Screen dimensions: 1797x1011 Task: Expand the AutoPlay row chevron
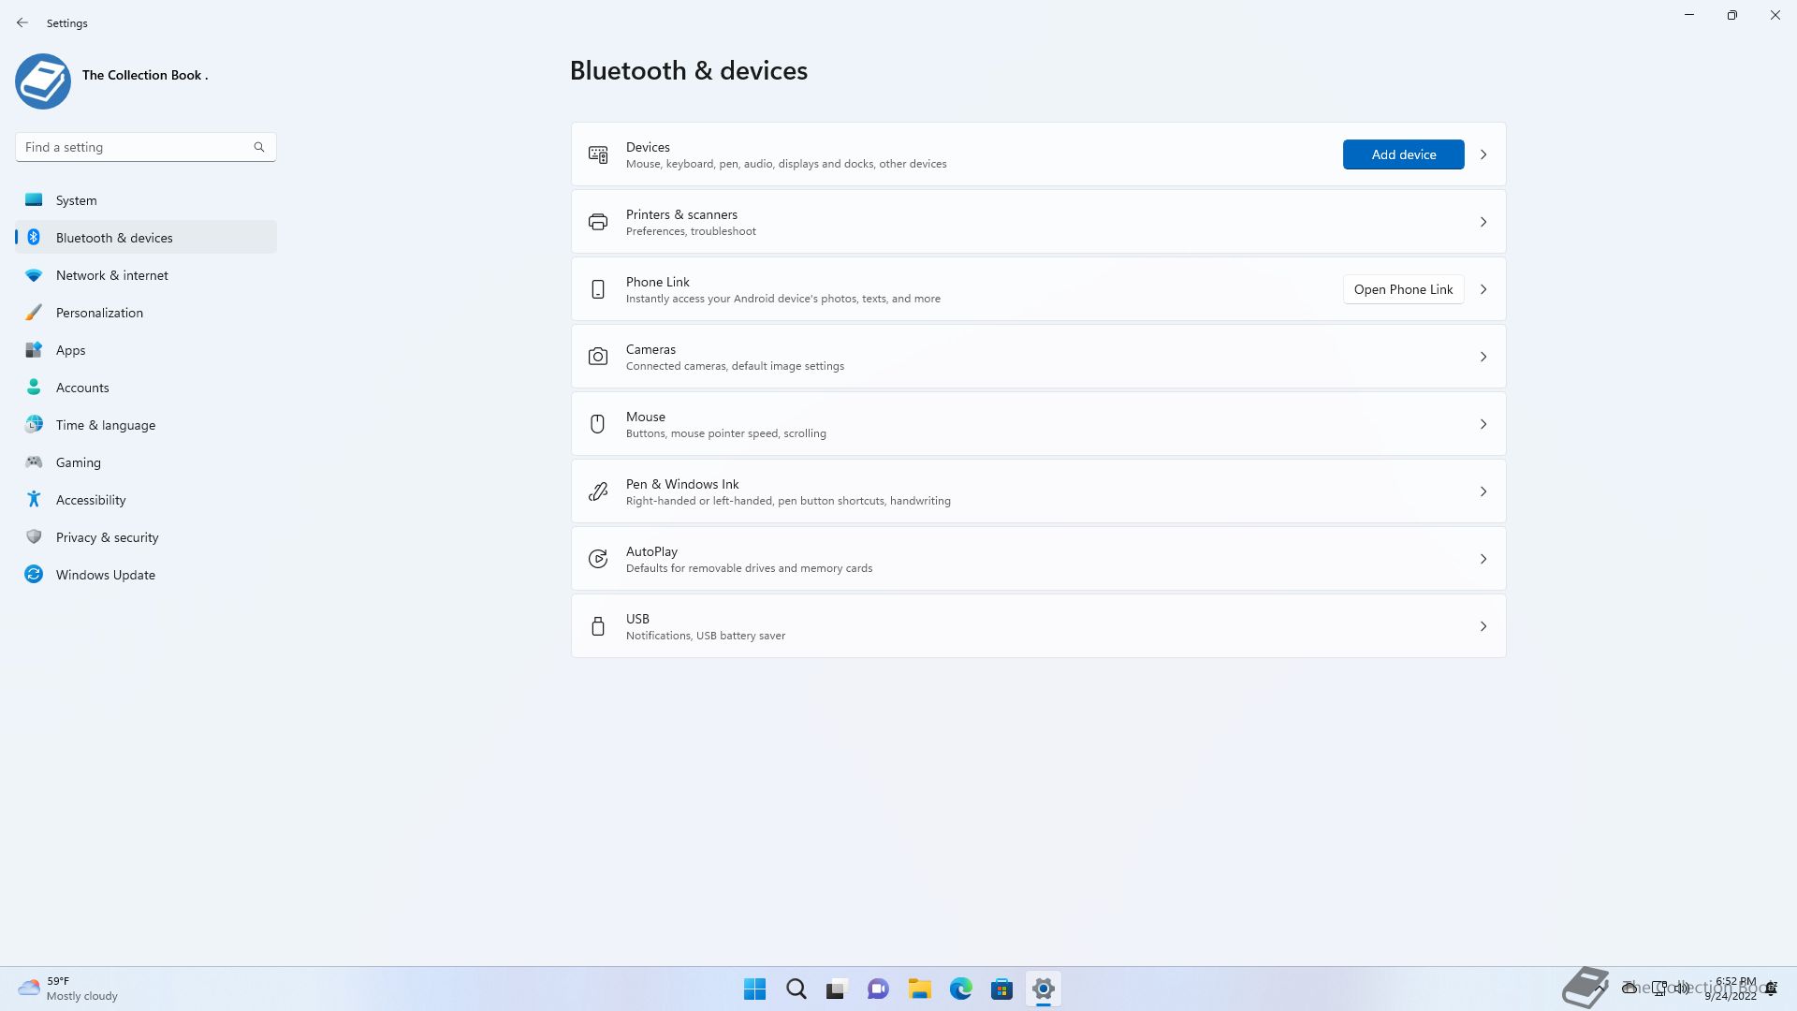pyautogui.click(x=1483, y=559)
